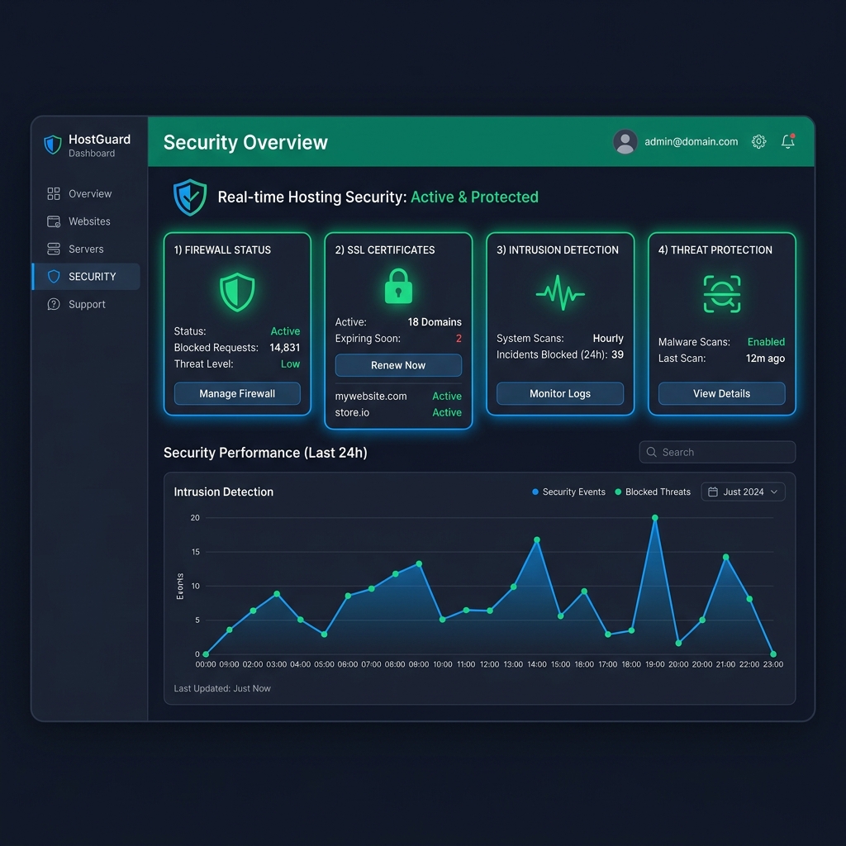Click the Monitor Logs button
Screen dimensions: 846x846
[x=560, y=393]
